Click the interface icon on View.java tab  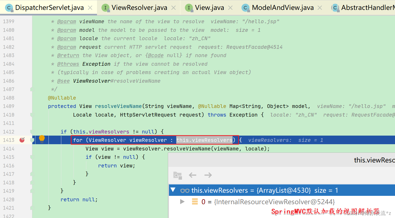pyautogui.click(x=189, y=8)
